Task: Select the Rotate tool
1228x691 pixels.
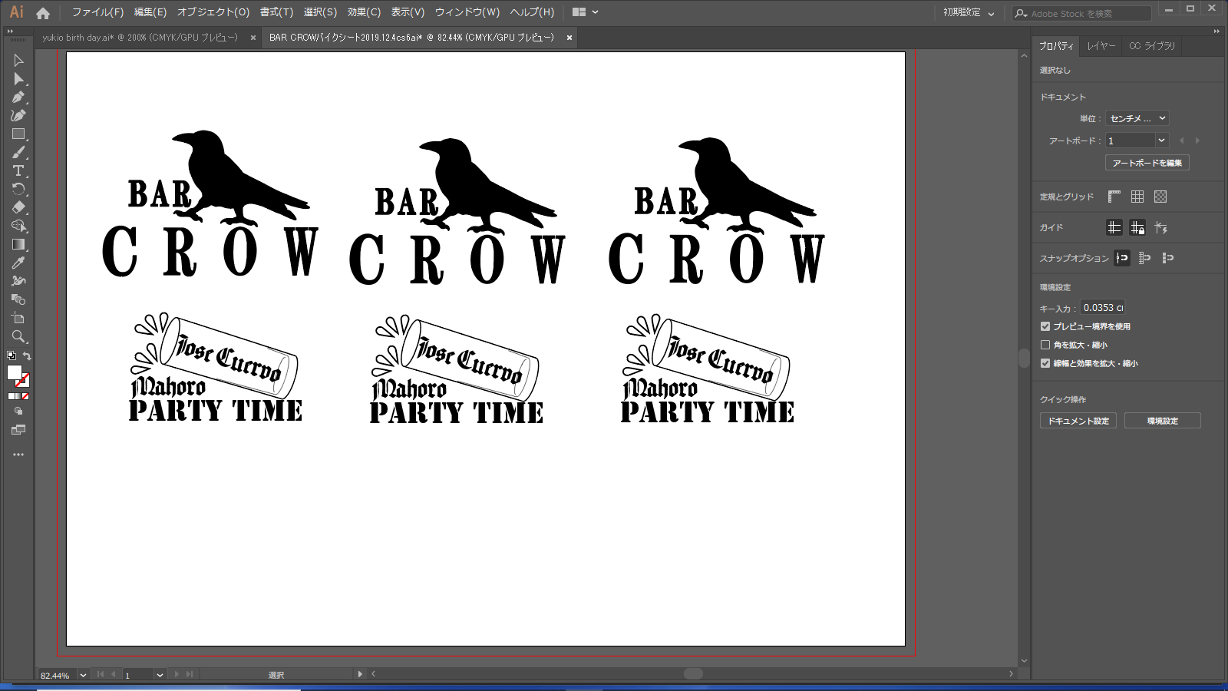Action: tap(18, 190)
